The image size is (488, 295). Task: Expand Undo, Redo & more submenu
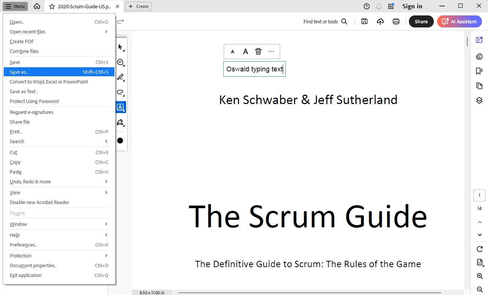59,182
